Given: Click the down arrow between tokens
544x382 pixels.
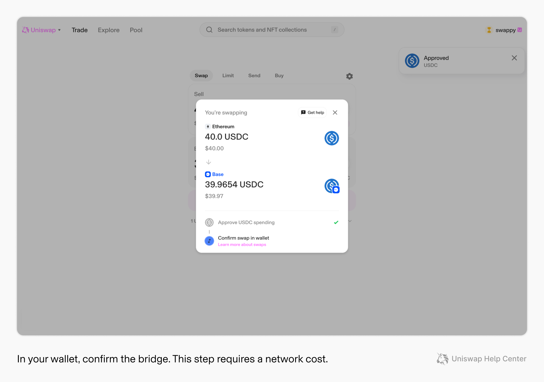Looking at the screenshot, I should click(209, 162).
